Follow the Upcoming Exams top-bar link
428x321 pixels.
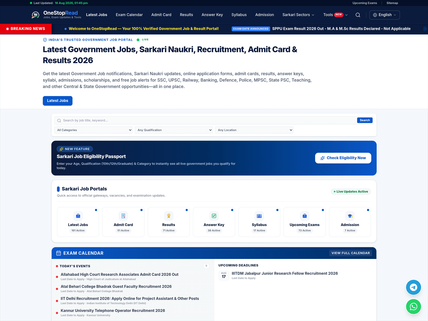(365, 3)
